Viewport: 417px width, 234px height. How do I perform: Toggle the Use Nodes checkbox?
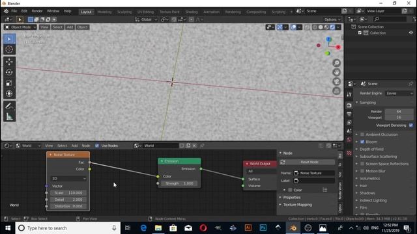click(x=97, y=146)
